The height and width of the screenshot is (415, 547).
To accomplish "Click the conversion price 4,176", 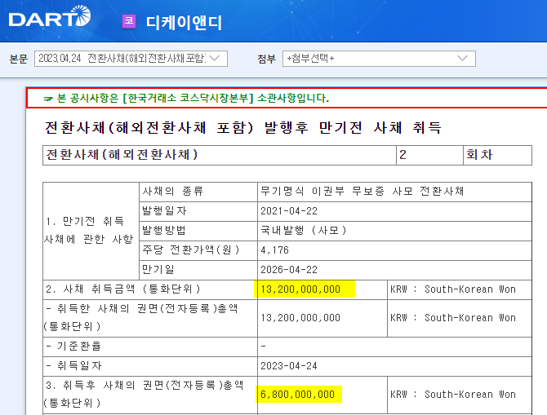I will click(x=274, y=250).
